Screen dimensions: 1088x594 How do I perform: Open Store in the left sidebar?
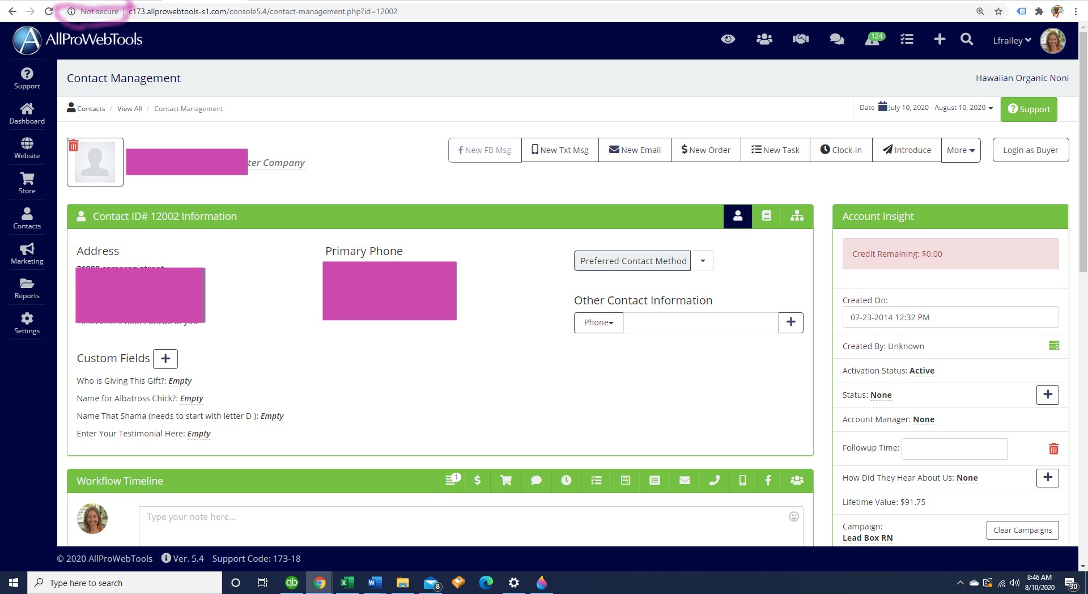[x=27, y=183]
